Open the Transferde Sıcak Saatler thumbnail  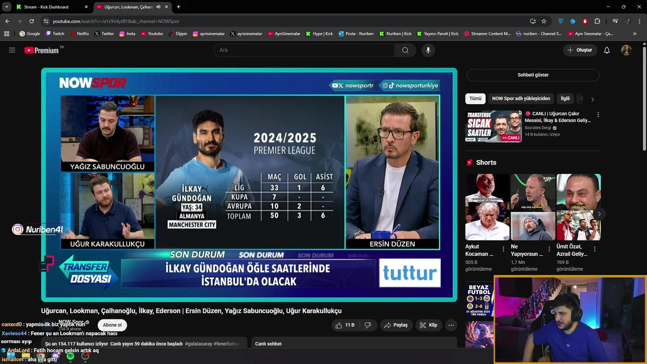[493, 126]
